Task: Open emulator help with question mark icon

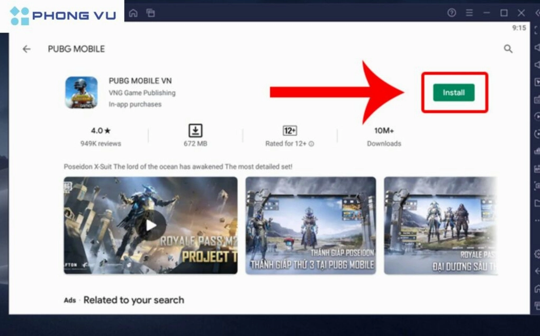Action: [451, 12]
